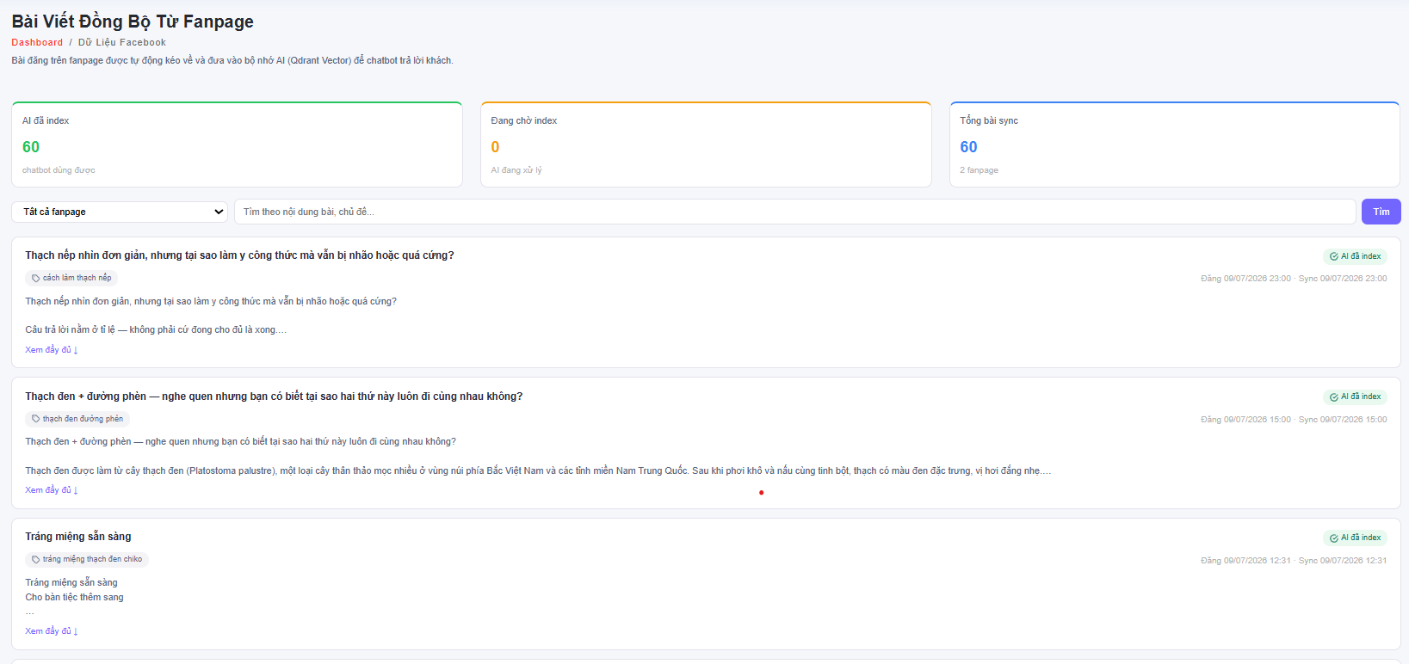The width and height of the screenshot is (1409, 664).
Task: Click the thạch đen đường phèn tag
Action: pyautogui.click(x=77, y=419)
